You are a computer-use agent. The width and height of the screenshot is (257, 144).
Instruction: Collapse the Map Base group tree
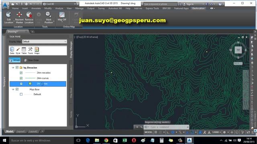[x=13, y=89]
